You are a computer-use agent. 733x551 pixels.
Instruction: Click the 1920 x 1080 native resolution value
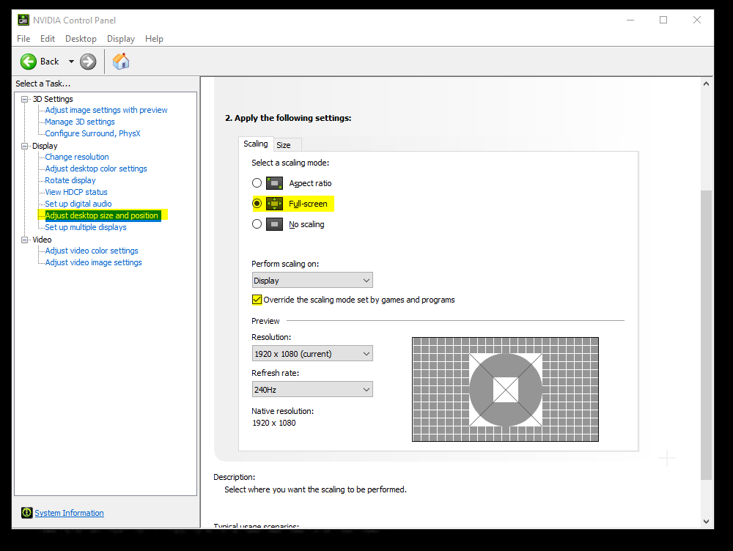[x=274, y=423]
